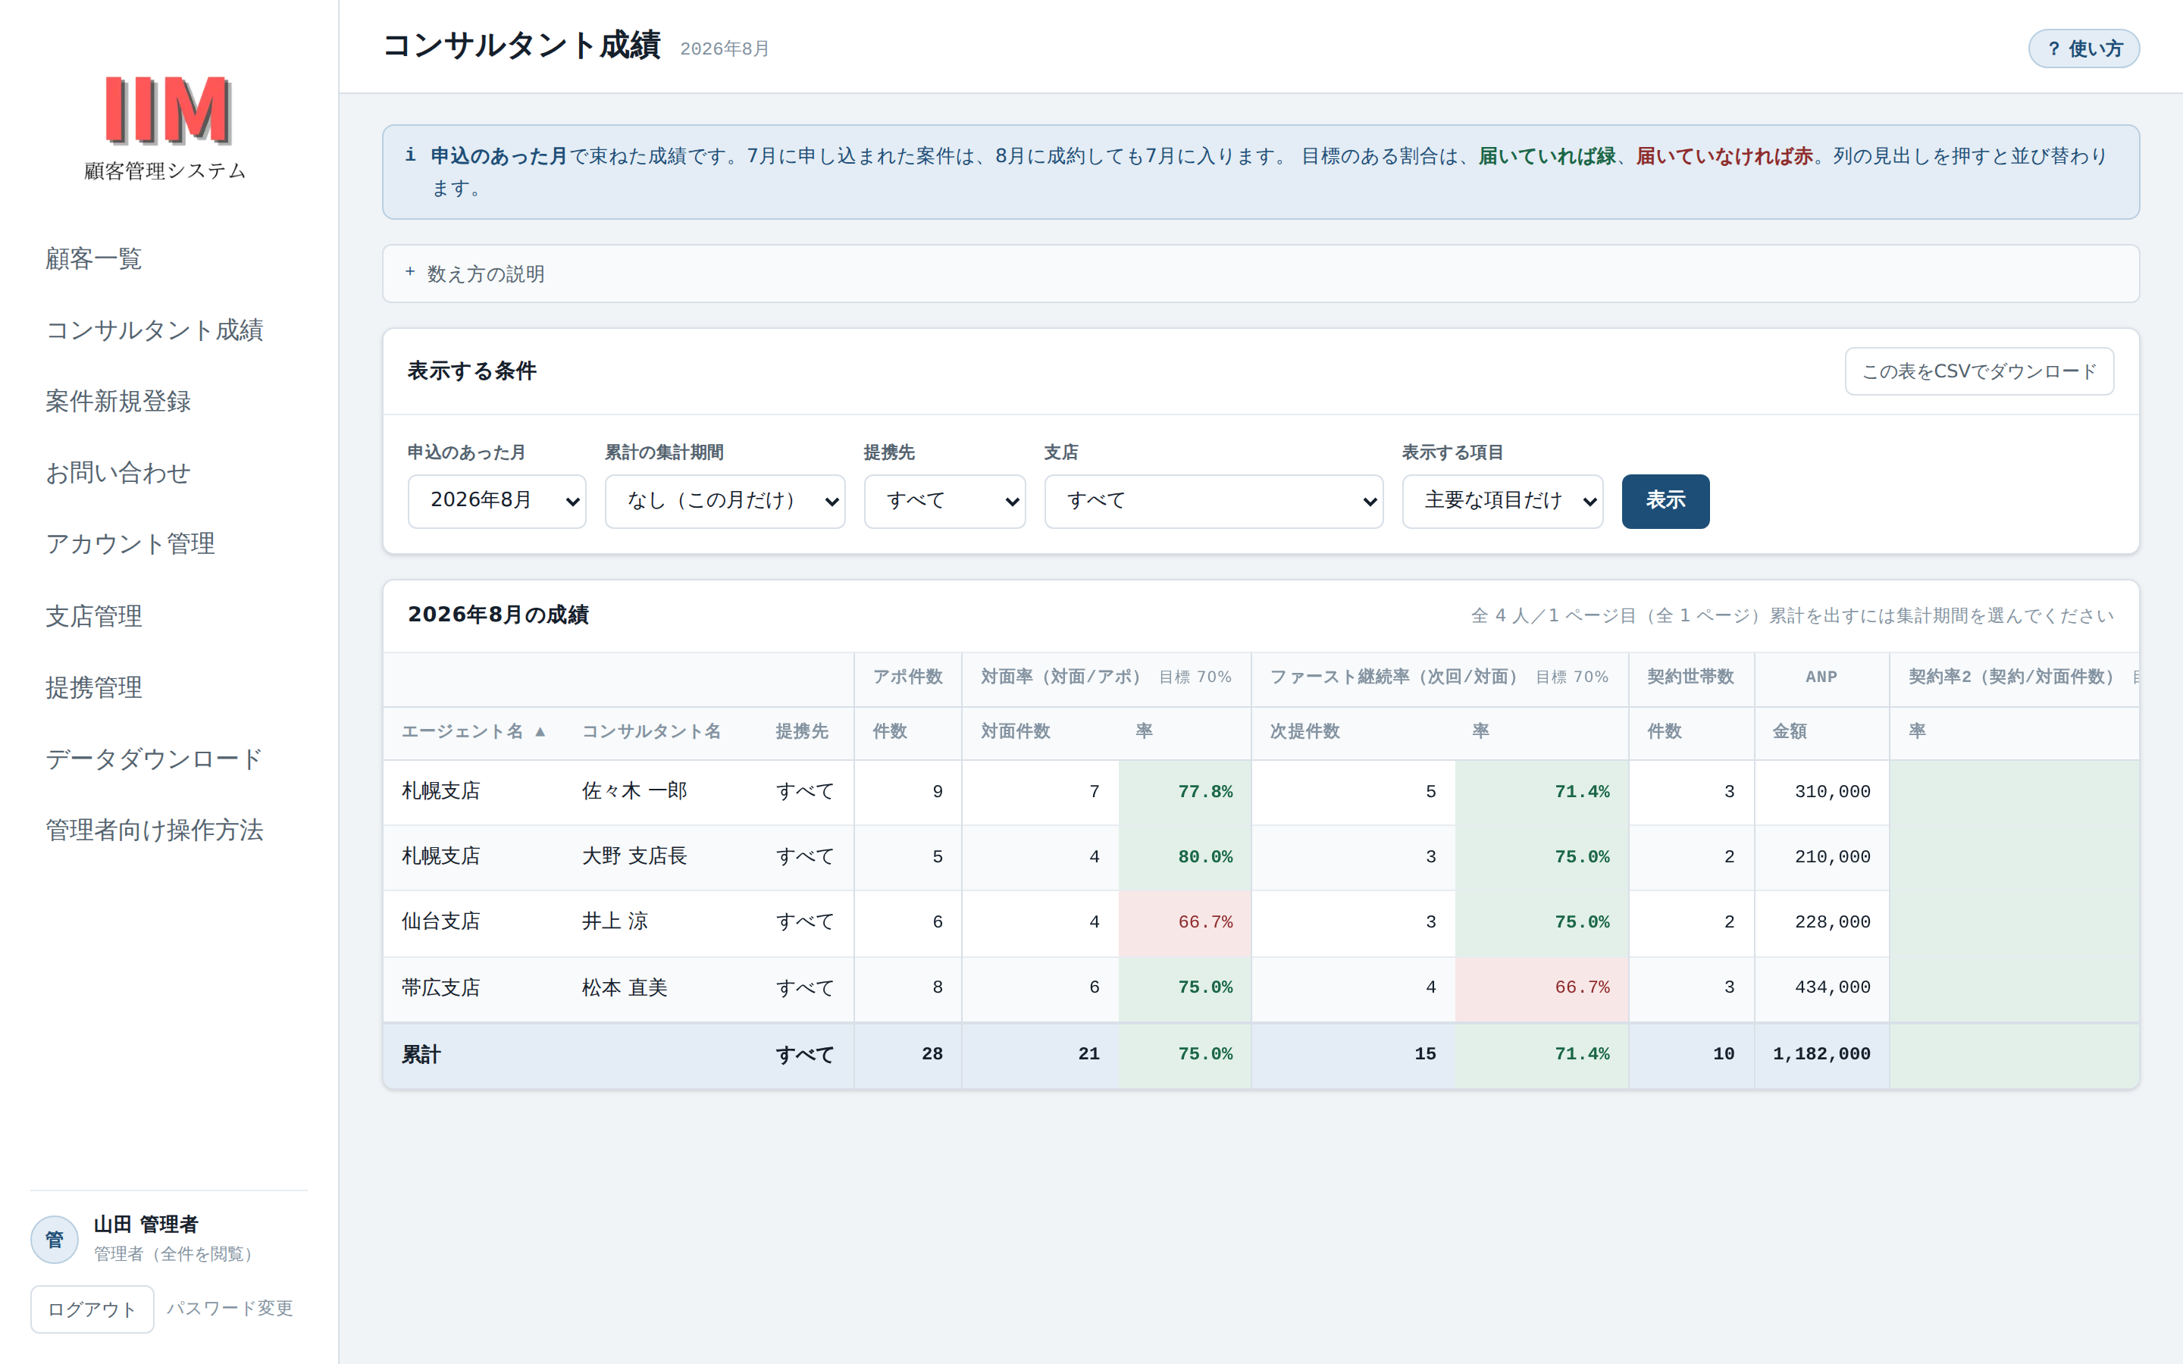Click the 帯広支店 agent cell

(441, 987)
